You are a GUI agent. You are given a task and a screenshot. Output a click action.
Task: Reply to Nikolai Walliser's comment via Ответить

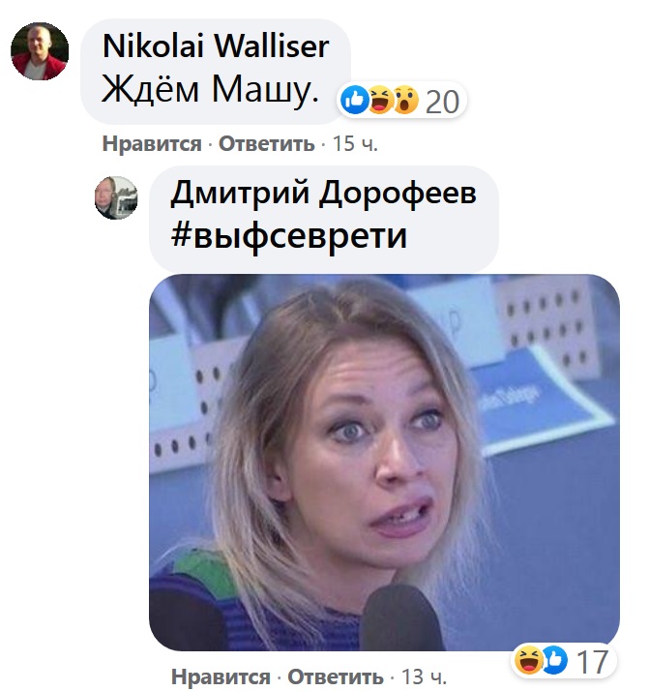coord(267,143)
